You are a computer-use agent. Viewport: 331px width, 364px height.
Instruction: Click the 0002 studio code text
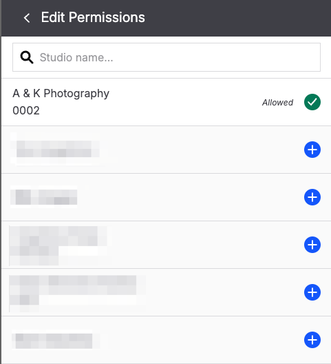point(26,110)
